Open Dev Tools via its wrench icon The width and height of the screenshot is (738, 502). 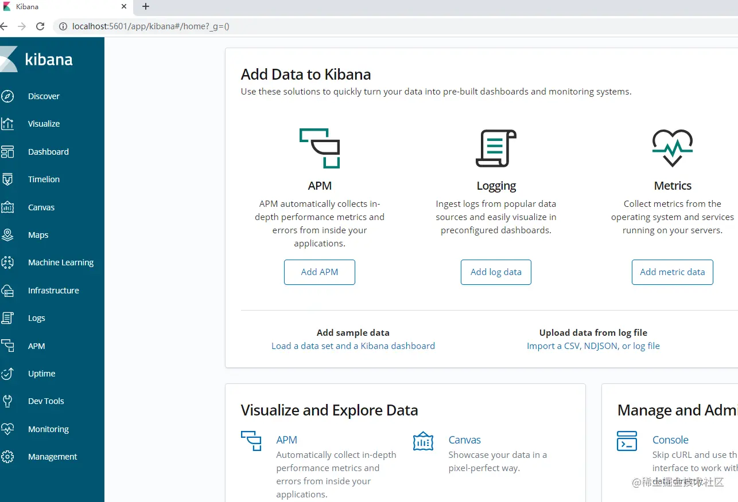[7, 401]
